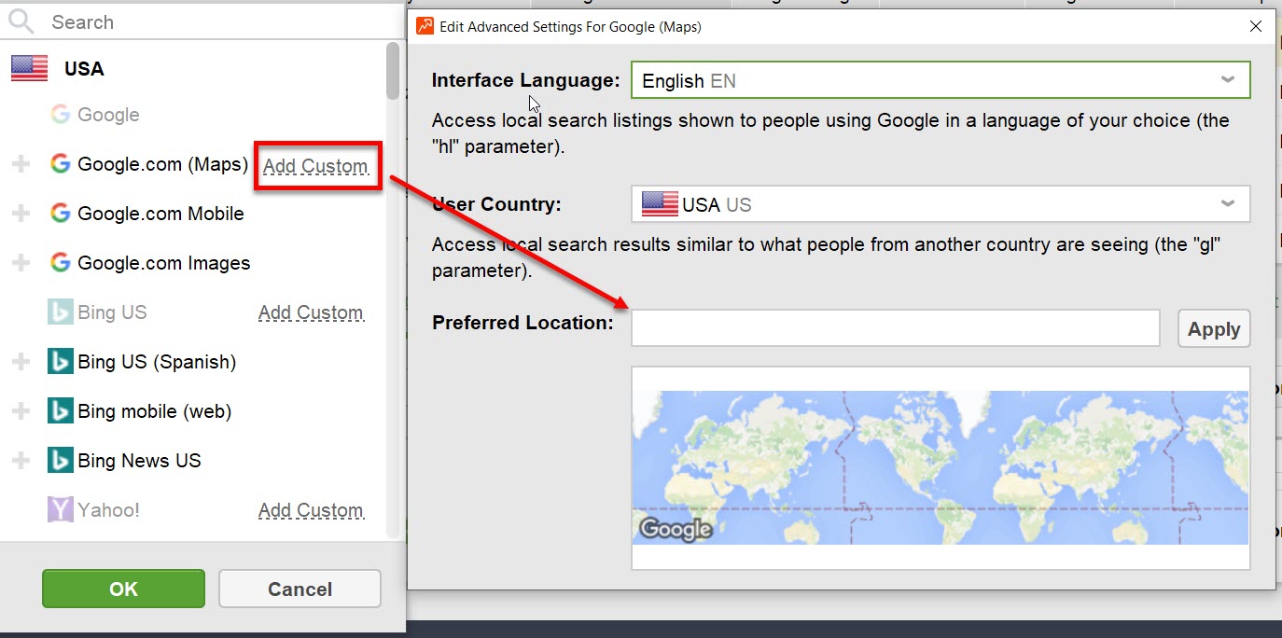The image size is (1282, 638).
Task: Click Google.com Mobile logo icon
Action: 61,213
